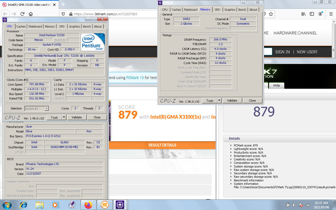Open Firefox account icon

pos(321,14)
